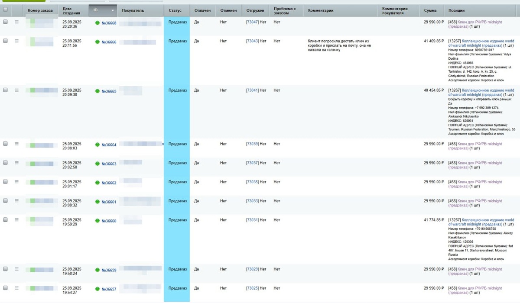Open row menu icon for order №36661
The image size is (520, 303).
[x=16, y=200]
